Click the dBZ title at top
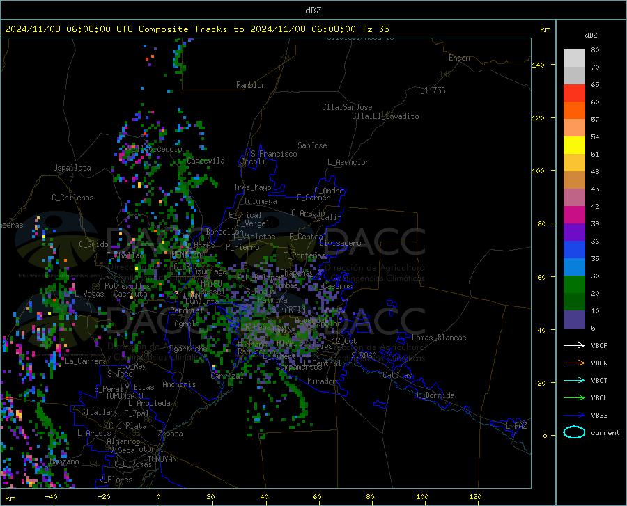This screenshot has width=627, height=506. [313, 10]
